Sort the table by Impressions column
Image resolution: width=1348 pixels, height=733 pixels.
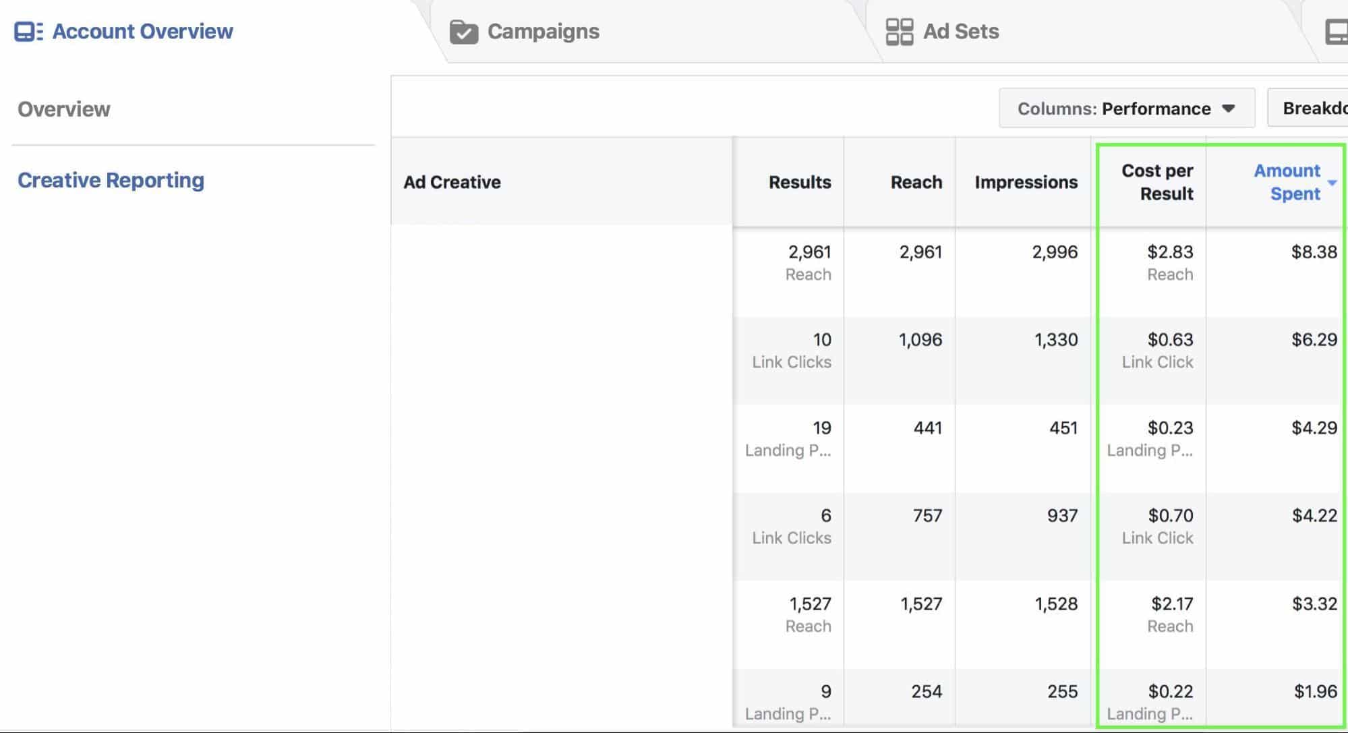pos(1025,182)
